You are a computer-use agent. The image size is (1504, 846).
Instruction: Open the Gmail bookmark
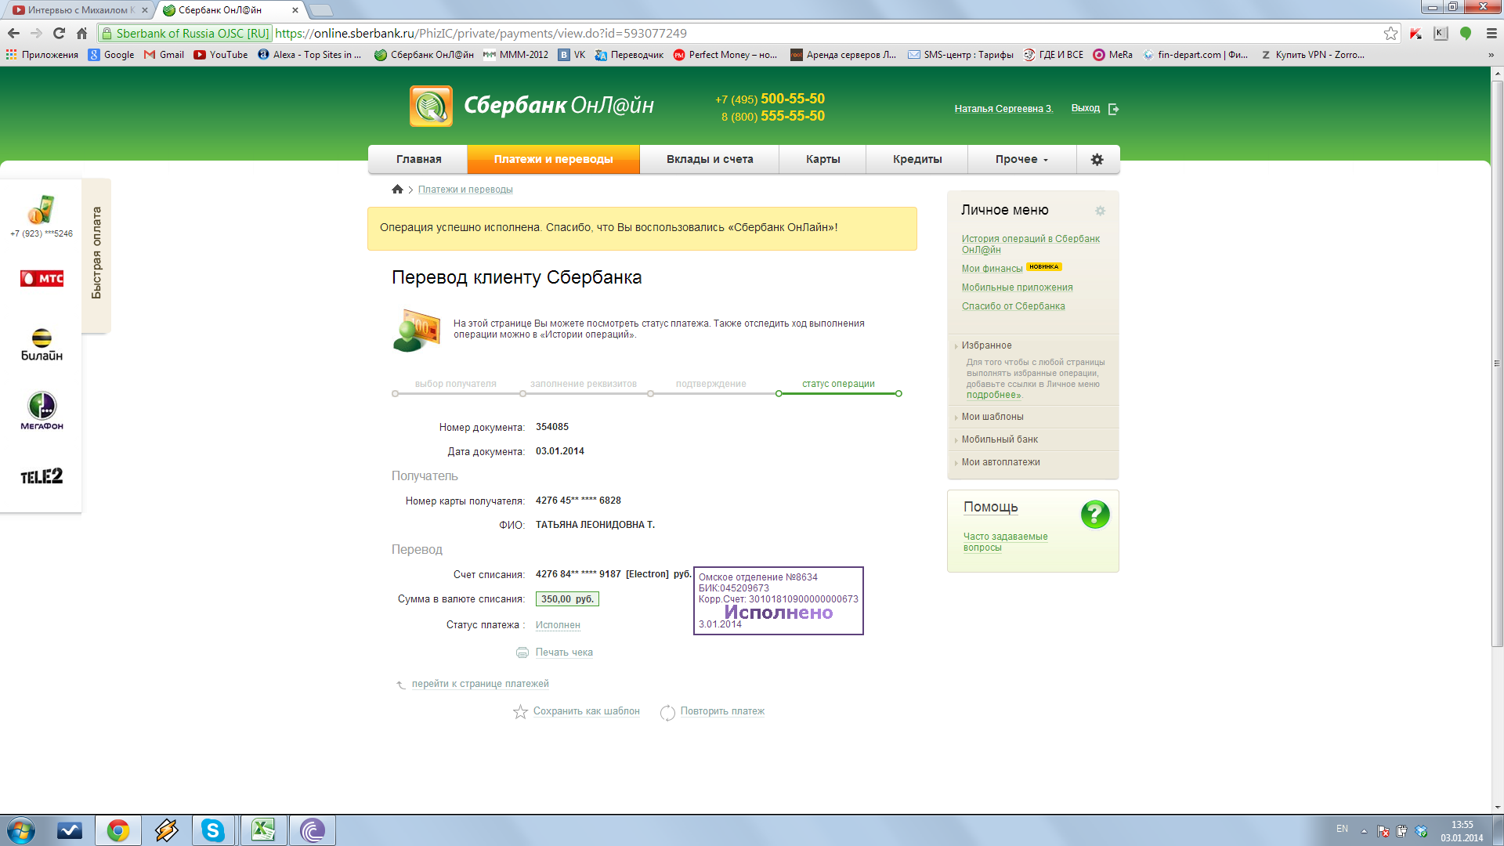164,55
